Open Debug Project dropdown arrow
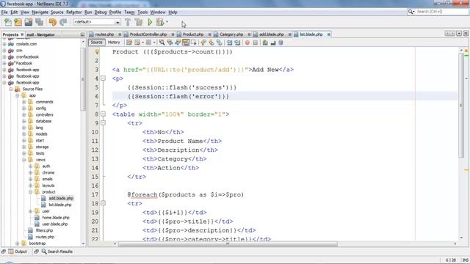This screenshot has height=264, width=470. pyautogui.click(x=167, y=21)
